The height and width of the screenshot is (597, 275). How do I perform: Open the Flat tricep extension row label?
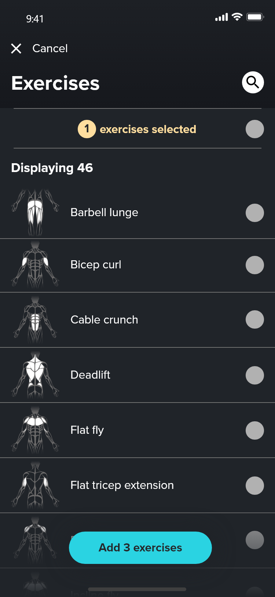point(122,485)
